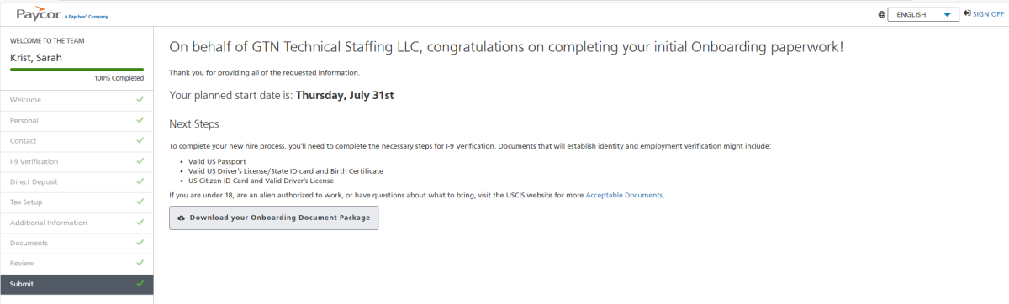The height and width of the screenshot is (304, 1009).
Task: Open the Additional Information step
Action: coord(77,223)
